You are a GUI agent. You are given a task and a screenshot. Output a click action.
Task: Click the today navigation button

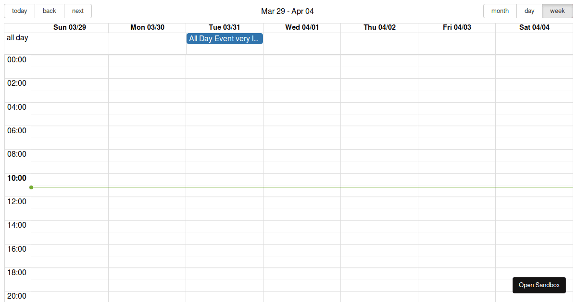(20, 11)
